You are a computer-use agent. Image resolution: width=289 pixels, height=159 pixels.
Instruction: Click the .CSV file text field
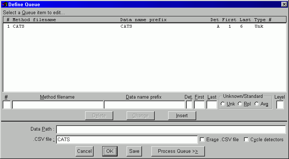[x=127, y=140]
